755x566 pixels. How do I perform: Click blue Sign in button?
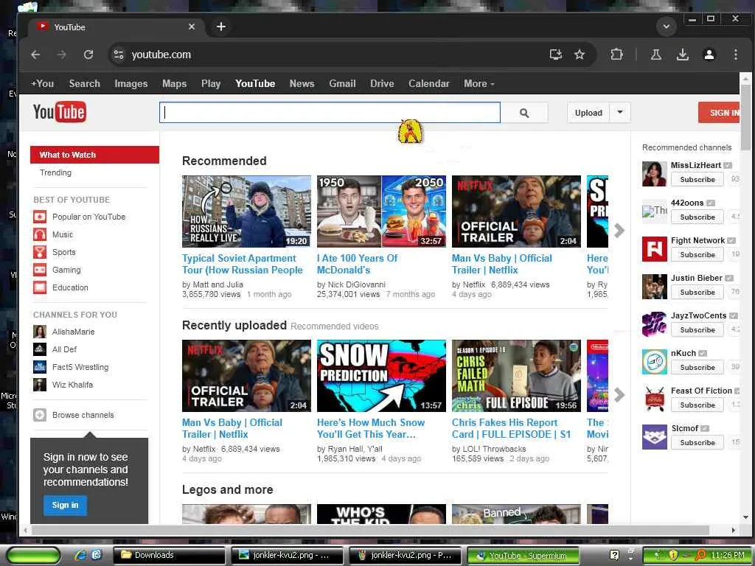point(65,505)
